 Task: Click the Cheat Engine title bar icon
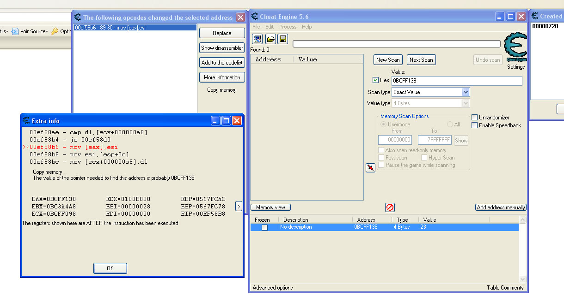[255, 17]
